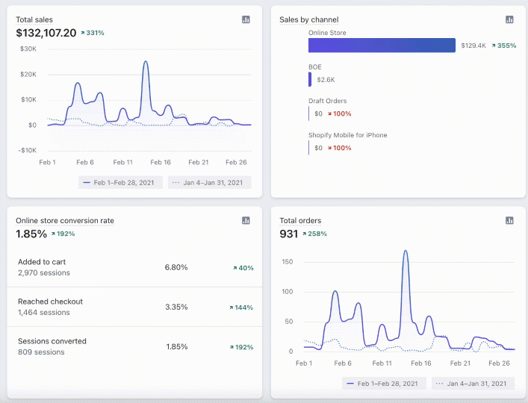Toggle Jan 4–Jan 31 legend in Total sales
The width and height of the screenshot is (528, 403).
tap(210, 182)
